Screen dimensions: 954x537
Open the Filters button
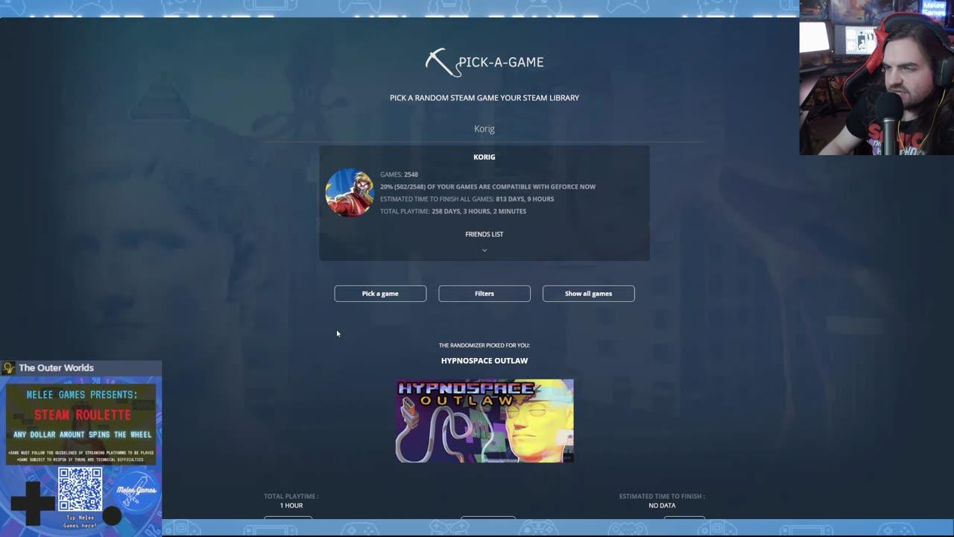(x=484, y=293)
